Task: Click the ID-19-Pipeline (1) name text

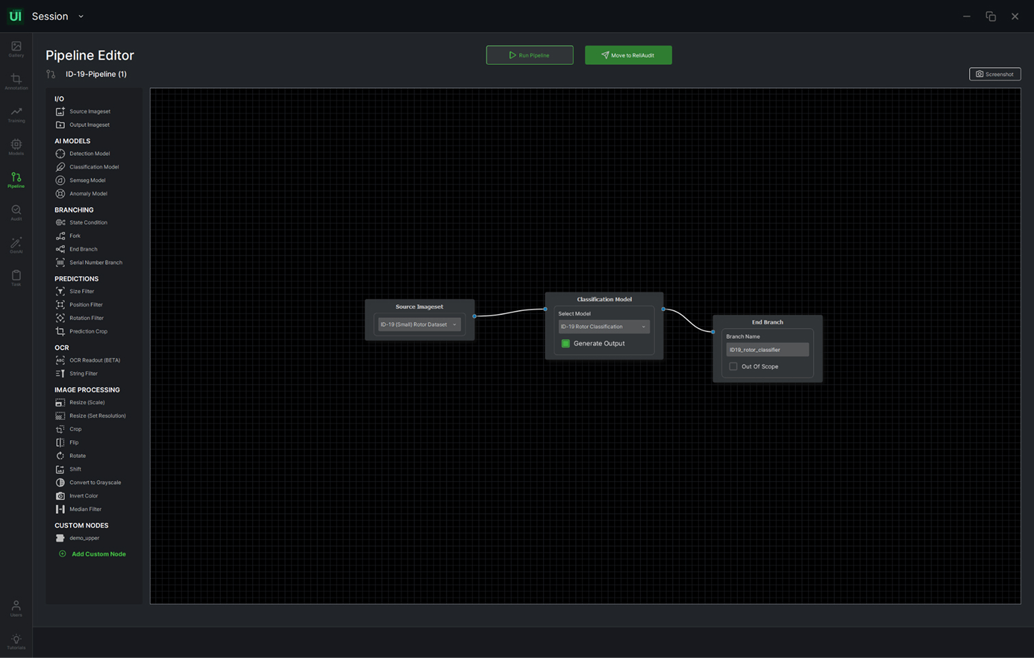Action: coord(96,74)
